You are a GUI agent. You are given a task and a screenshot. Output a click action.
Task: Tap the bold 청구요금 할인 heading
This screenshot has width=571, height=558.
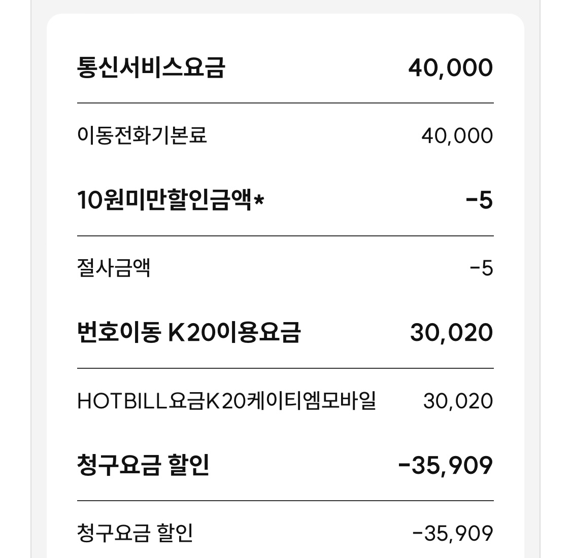point(143,465)
